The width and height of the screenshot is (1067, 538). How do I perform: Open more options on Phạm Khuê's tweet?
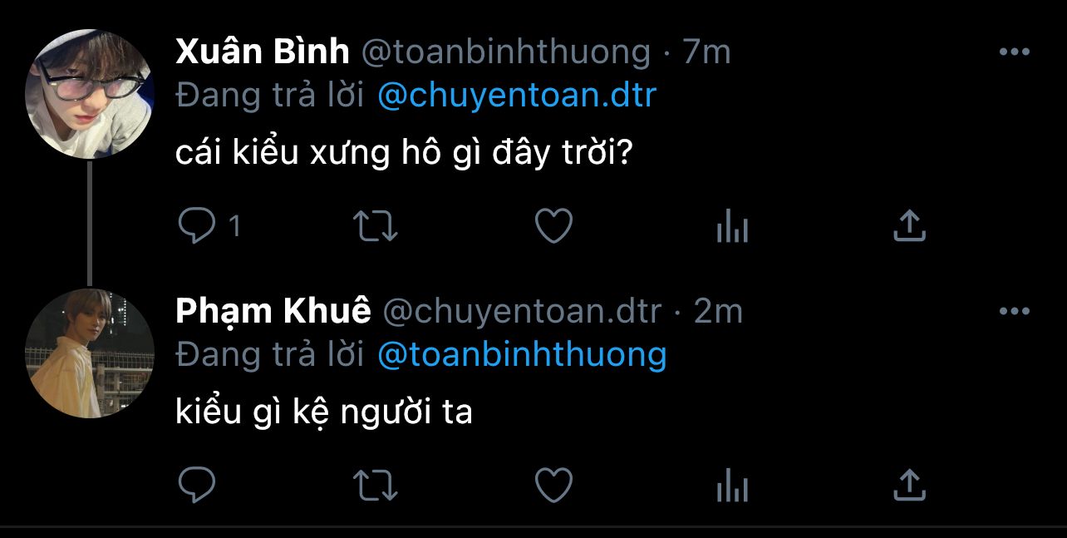click(1014, 312)
